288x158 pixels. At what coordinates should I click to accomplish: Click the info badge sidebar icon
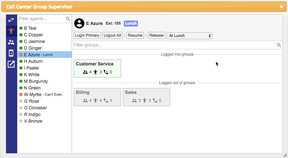pos(11,53)
